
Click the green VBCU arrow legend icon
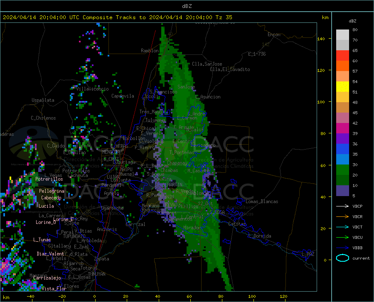(342, 238)
